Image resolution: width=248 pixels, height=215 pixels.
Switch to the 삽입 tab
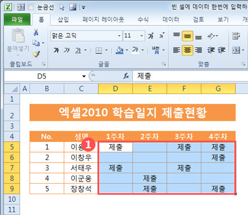63,19
